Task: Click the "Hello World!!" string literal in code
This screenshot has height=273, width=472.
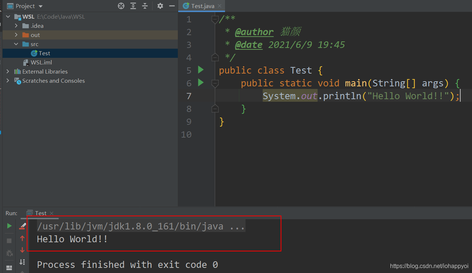Action: 408,96
